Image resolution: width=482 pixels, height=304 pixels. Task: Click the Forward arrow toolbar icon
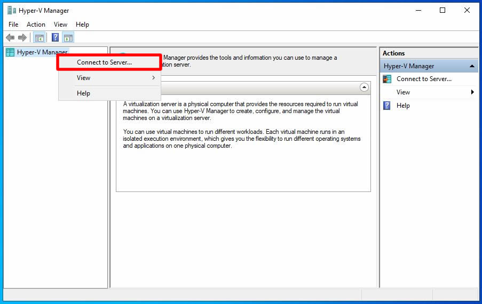[x=22, y=38]
